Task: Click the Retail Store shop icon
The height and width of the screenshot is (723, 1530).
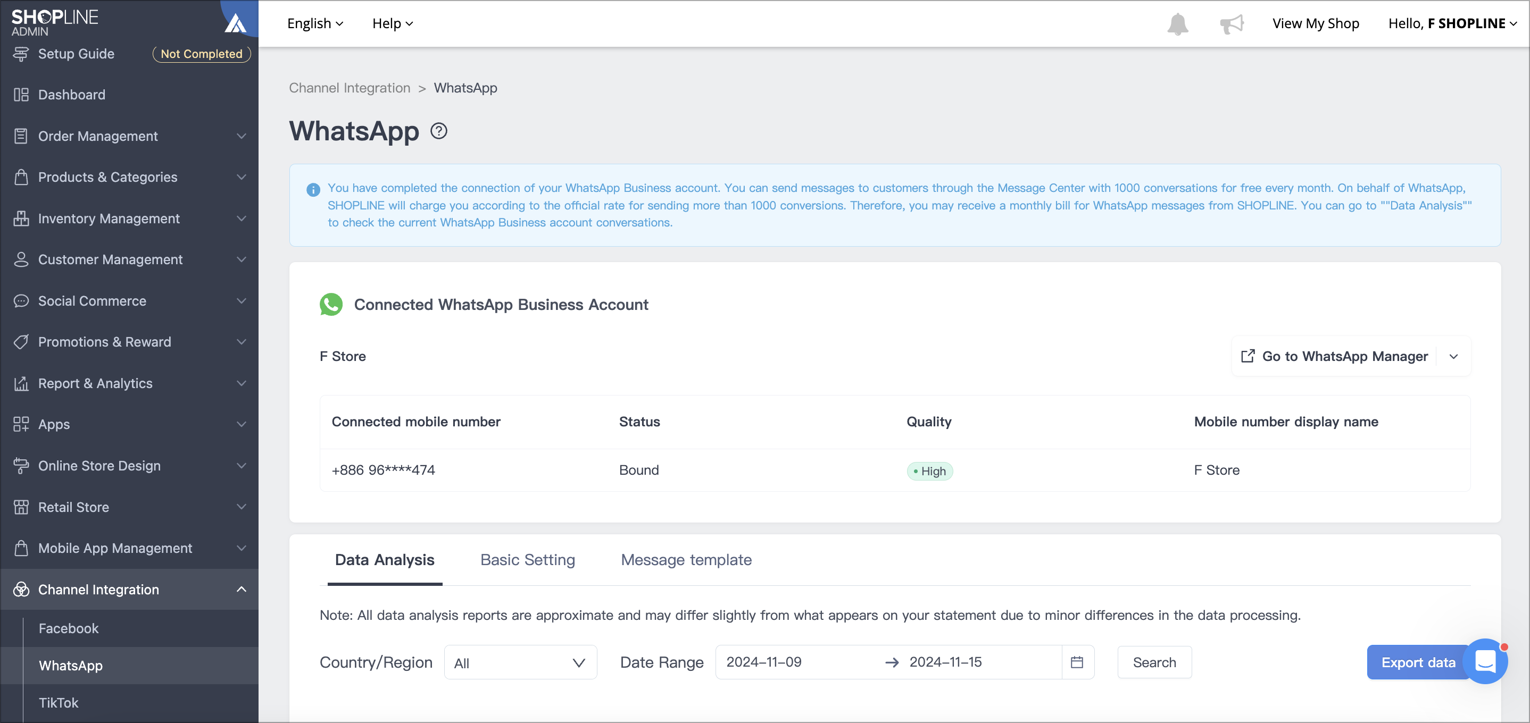Action: click(x=21, y=507)
